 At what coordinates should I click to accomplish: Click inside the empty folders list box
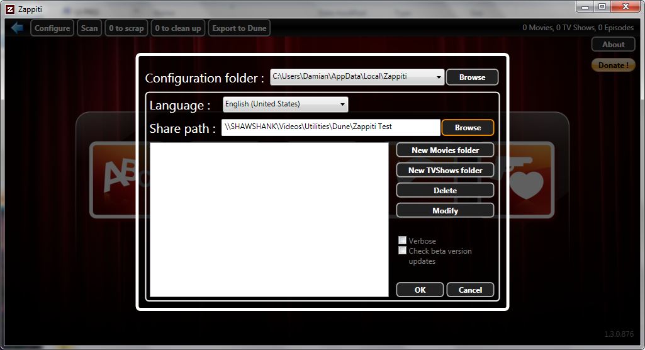[269, 220]
